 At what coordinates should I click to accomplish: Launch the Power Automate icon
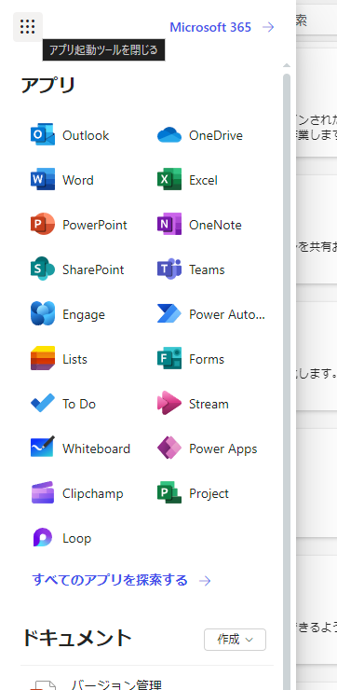tap(169, 313)
